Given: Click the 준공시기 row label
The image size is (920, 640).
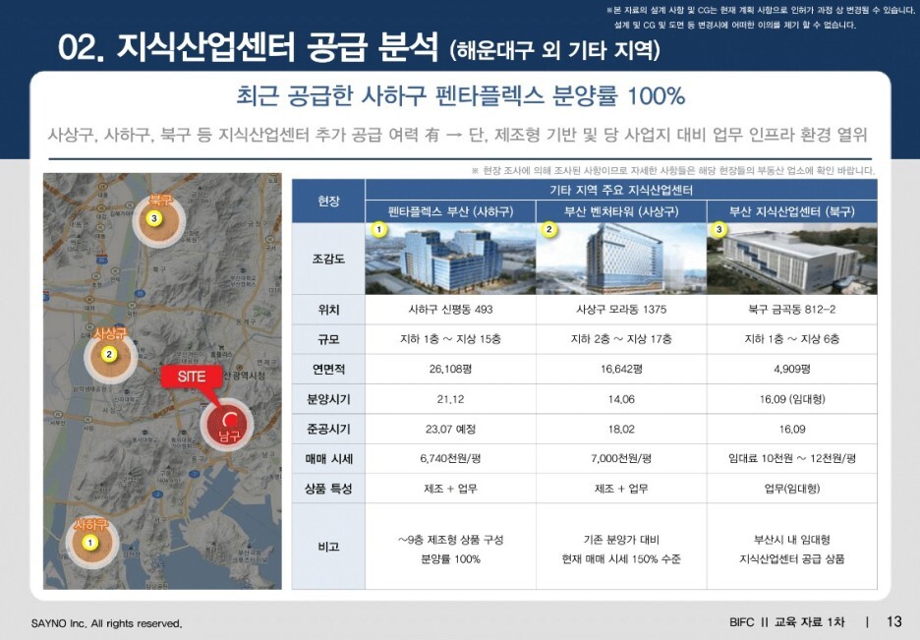Looking at the screenshot, I should [328, 429].
